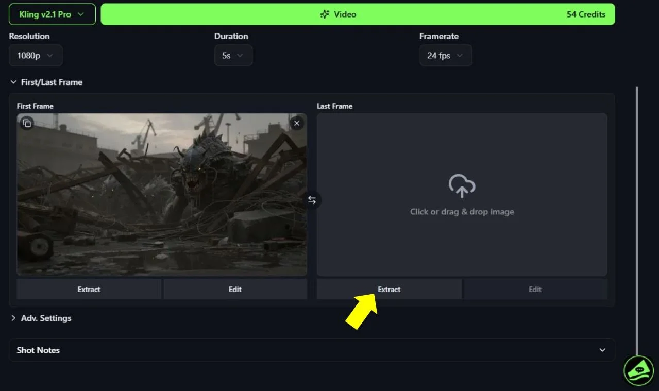Open the chat assistant icon in bottom corner
659x391 pixels.
[x=638, y=370]
